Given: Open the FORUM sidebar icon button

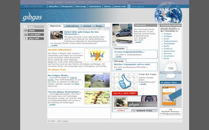Looking at the screenshot, I should click(26, 31).
